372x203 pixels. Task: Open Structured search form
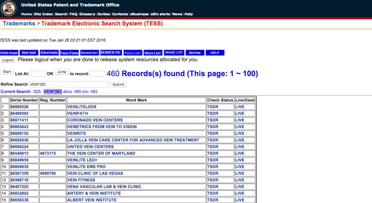(49, 53)
